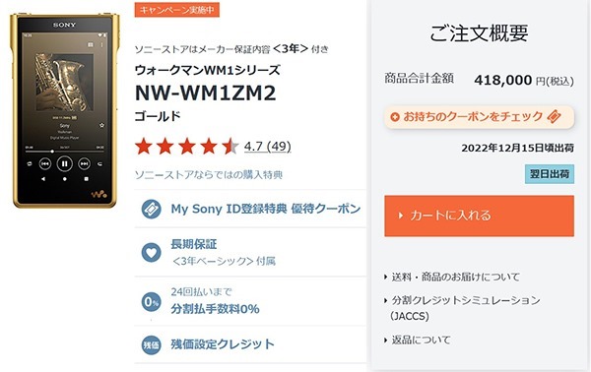The height and width of the screenshot is (372, 591).
Task: Click the heart icon for 長期保証
Action: coord(151,252)
